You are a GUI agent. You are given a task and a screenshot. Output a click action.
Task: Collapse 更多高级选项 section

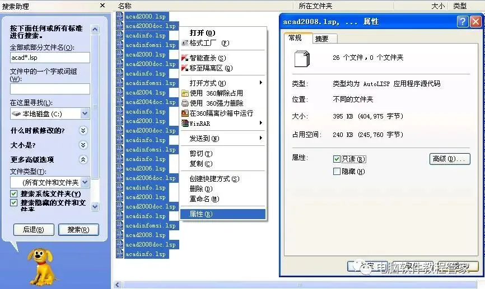tap(83, 159)
